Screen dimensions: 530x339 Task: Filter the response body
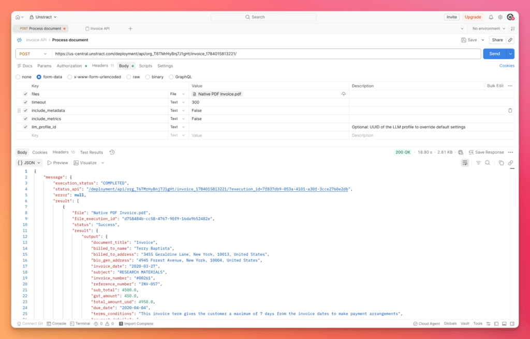point(478,163)
